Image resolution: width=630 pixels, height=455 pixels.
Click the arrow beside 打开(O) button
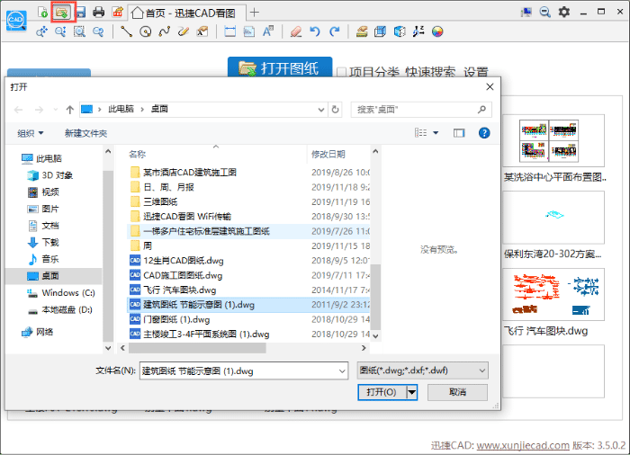tap(412, 392)
